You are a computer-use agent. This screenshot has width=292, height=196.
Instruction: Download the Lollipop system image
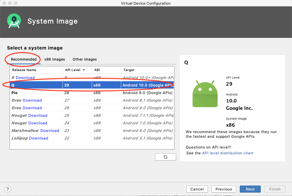tap(39, 138)
